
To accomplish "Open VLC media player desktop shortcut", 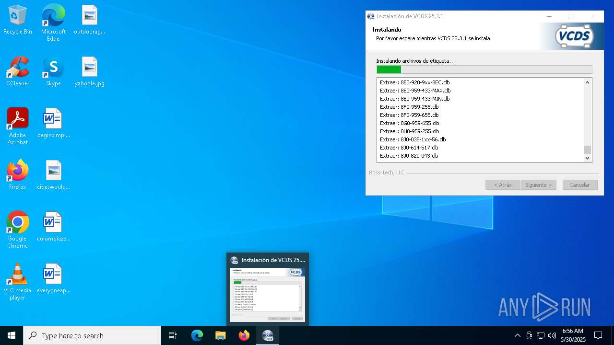I will point(18,282).
